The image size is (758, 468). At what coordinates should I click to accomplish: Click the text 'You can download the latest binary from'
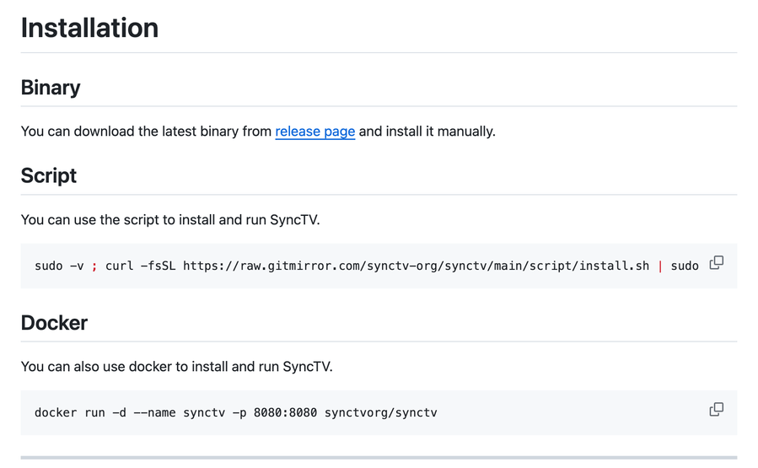146,132
